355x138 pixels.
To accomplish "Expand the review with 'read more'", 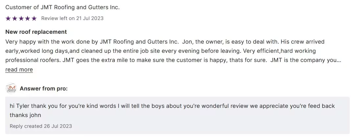I will tap(19, 69).
